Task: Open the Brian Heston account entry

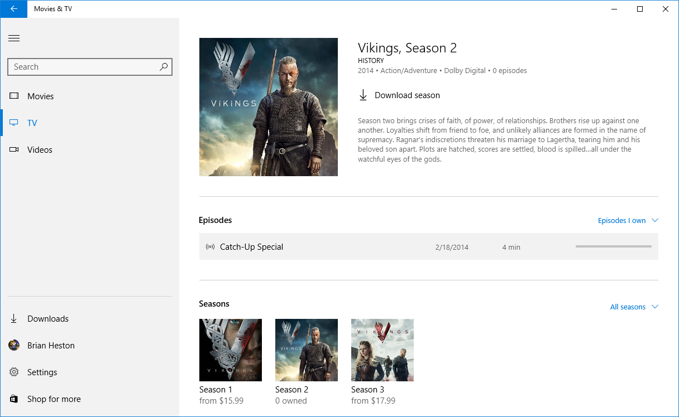Action: click(89, 346)
